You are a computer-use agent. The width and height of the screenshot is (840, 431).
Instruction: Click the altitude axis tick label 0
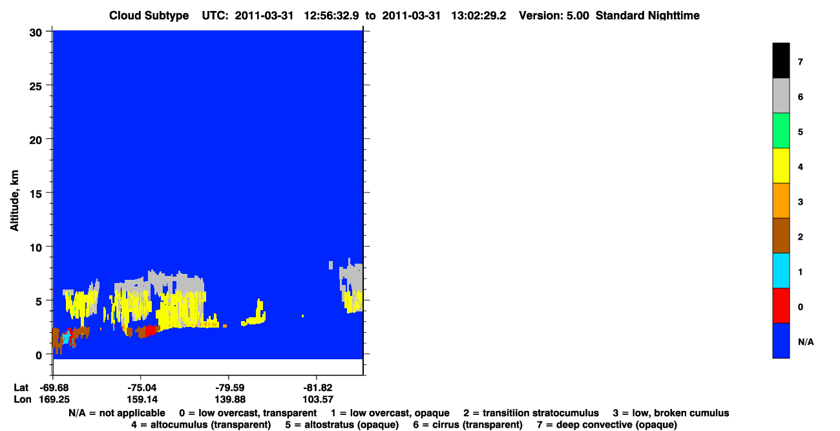(x=40, y=354)
